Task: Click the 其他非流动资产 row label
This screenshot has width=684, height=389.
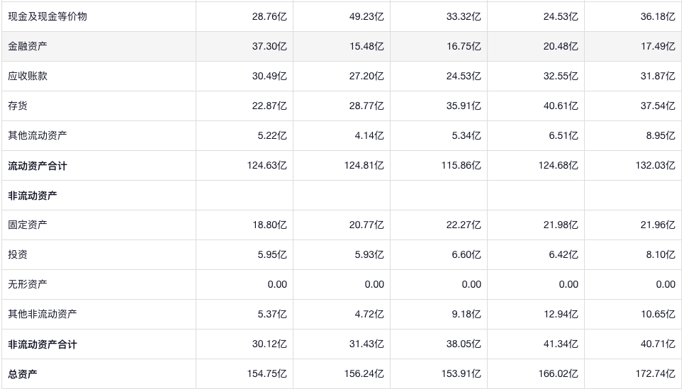Action: [43, 314]
